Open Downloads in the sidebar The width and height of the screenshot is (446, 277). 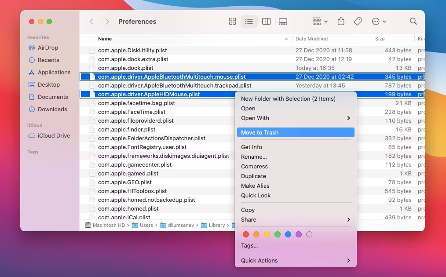pos(52,109)
